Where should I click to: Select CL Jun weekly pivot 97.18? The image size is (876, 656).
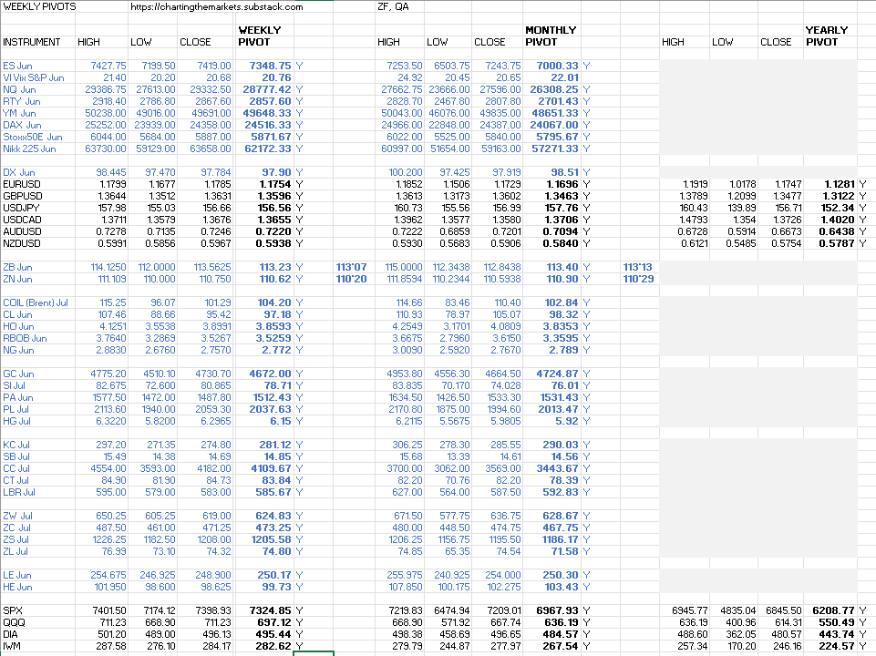[x=278, y=314]
